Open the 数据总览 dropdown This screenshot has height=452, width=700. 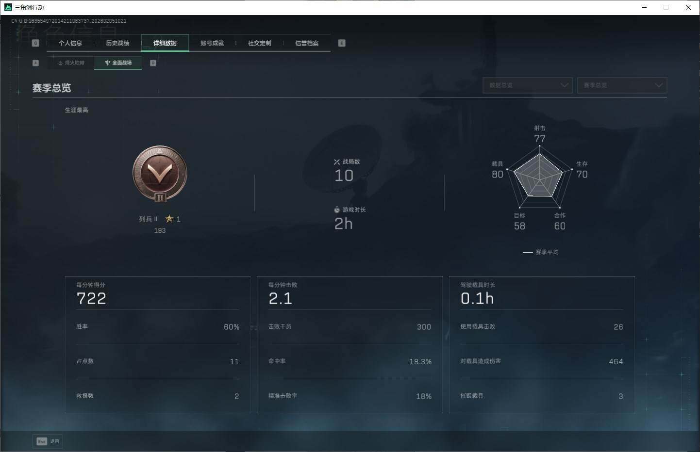[528, 85]
